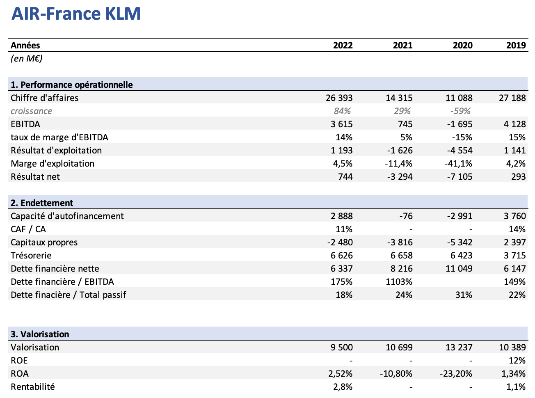This screenshot has height=398, width=535.
Task: Click the -15% EBITDA margin cell
Action: pos(463,137)
